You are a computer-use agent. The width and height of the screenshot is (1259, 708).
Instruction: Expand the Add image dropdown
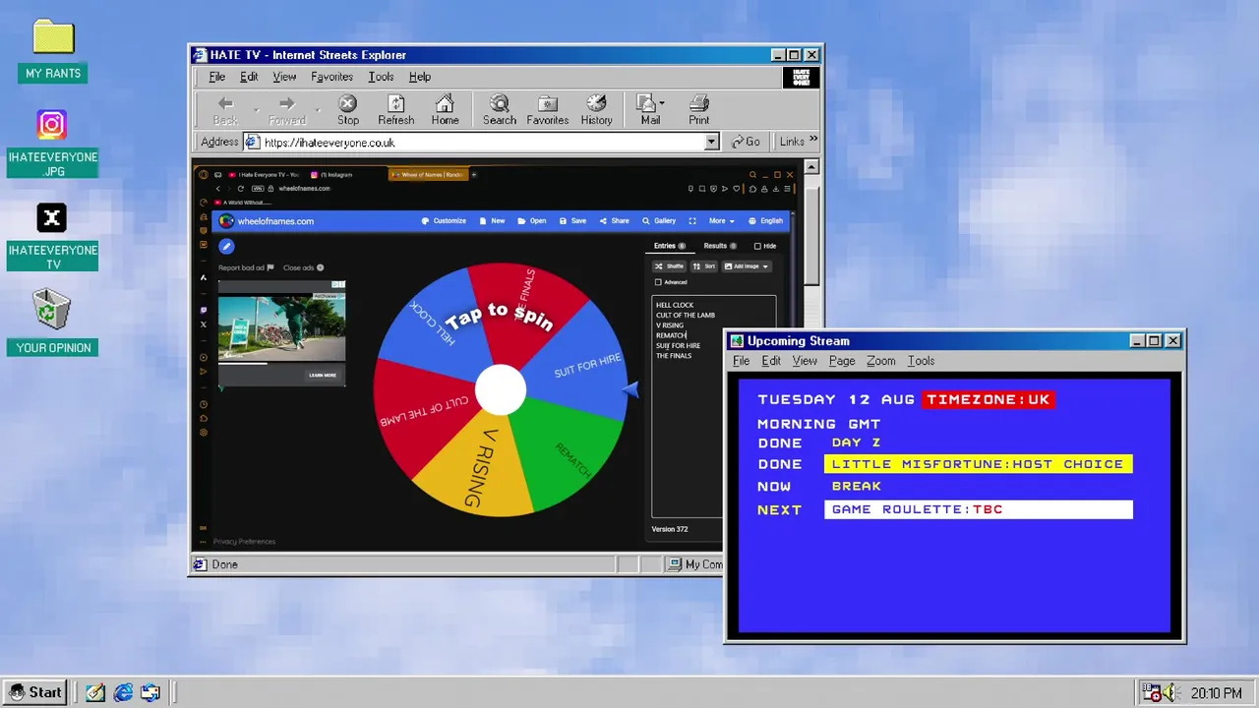747,266
